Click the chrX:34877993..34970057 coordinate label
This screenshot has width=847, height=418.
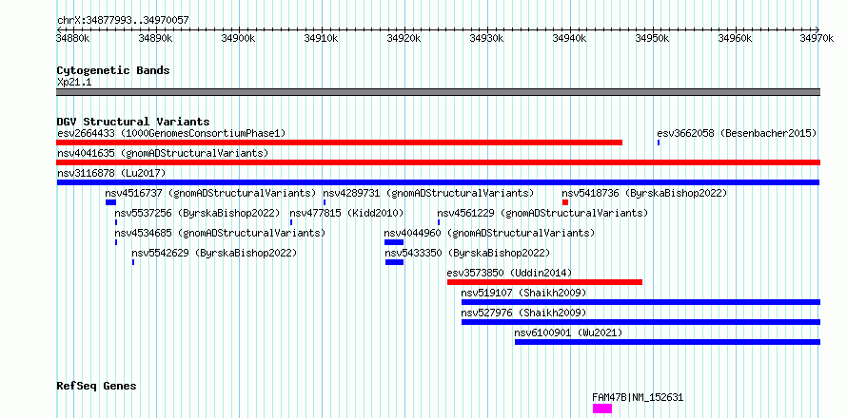pos(123,20)
